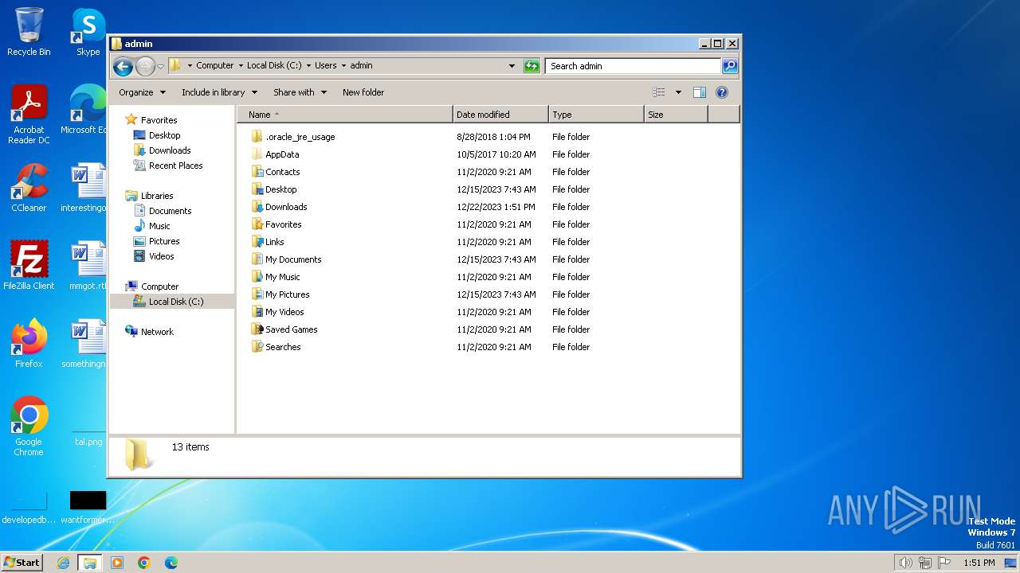Open Desktop under Favorites in navigation pane
The height and width of the screenshot is (573, 1020).
164,135
